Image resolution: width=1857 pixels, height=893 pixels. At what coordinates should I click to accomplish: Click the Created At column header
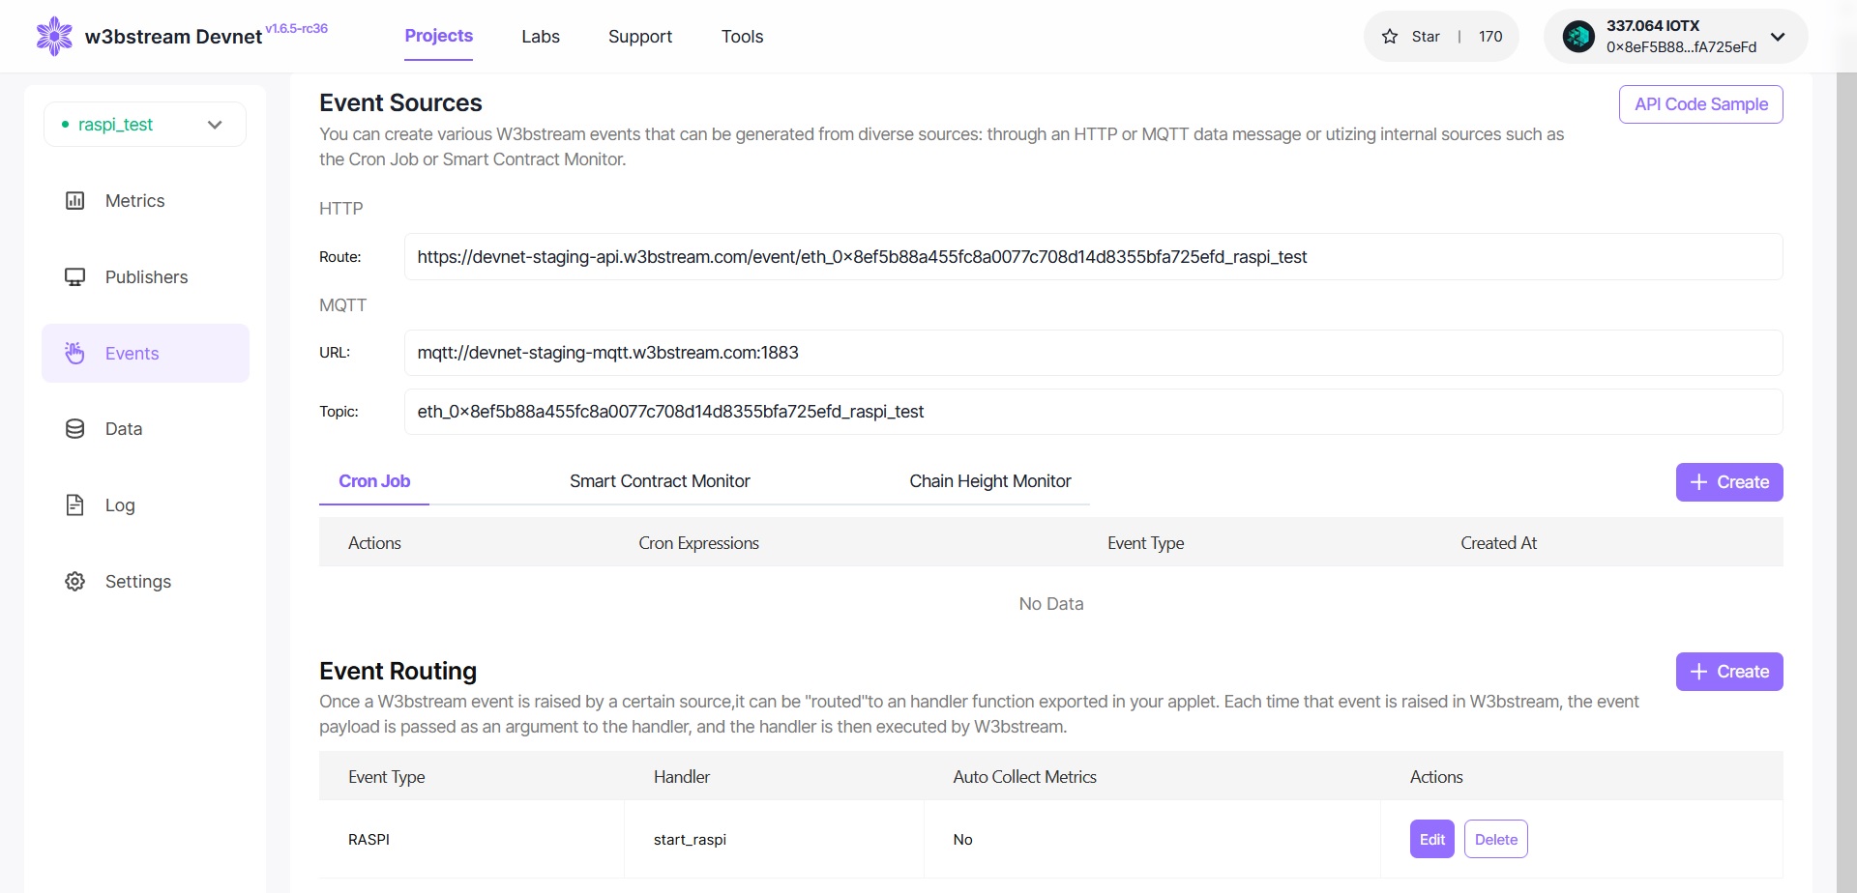1498,543
